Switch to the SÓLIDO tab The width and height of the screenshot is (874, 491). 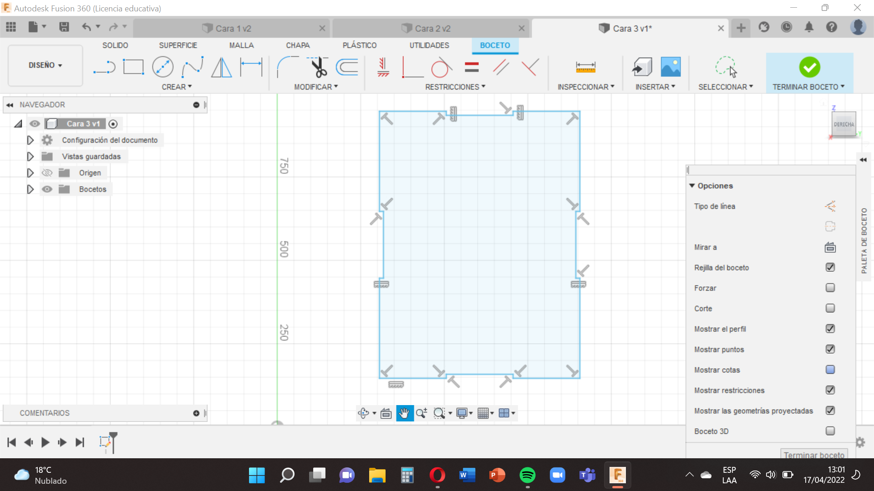click(x=115, y=45)
